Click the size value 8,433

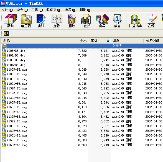(x=82, y=131)
